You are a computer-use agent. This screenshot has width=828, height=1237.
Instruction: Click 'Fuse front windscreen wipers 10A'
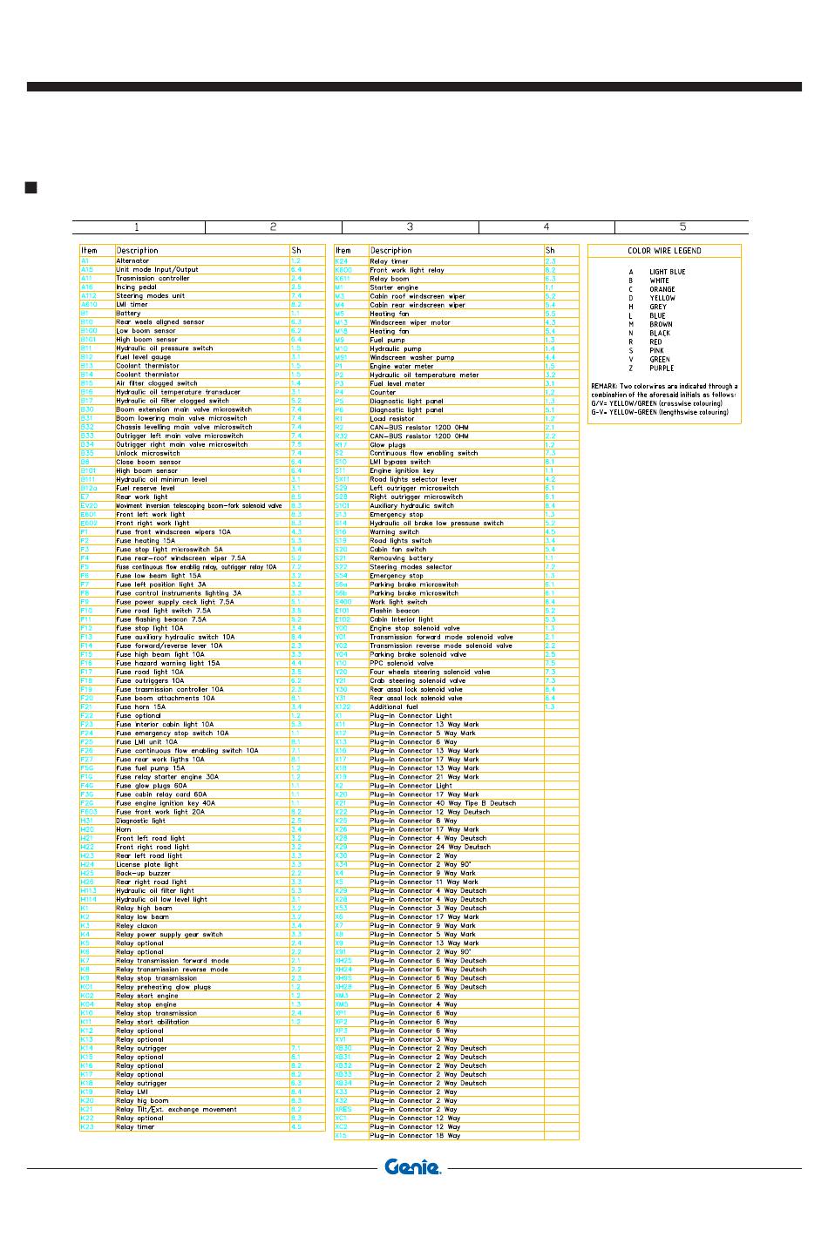tap(202, 531)
